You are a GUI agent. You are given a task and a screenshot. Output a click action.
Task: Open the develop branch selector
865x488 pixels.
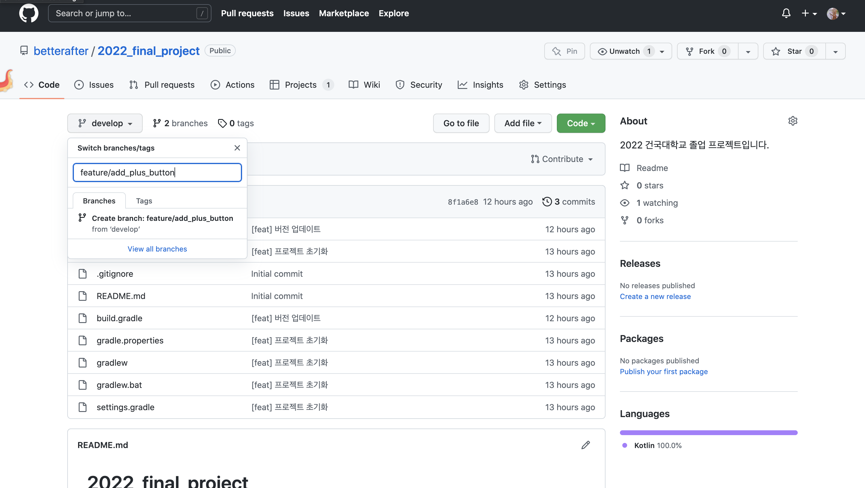[x=105, y=123]
